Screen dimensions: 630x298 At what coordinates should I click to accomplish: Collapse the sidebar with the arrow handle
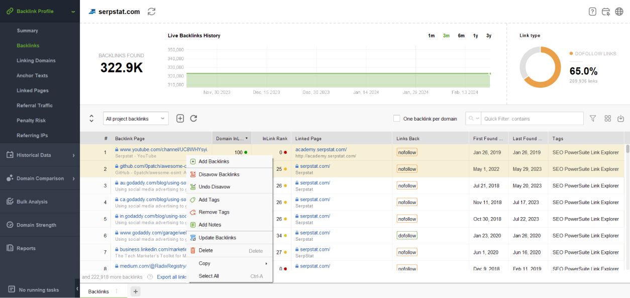[77, 289]
